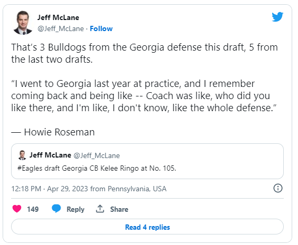Open the Read 4 replies button
This screenshot has height=245, width=298.
click(147, 227)
